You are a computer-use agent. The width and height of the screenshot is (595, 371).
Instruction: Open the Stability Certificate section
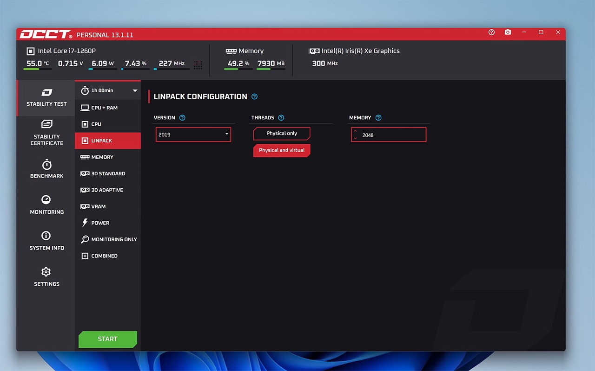46,133
